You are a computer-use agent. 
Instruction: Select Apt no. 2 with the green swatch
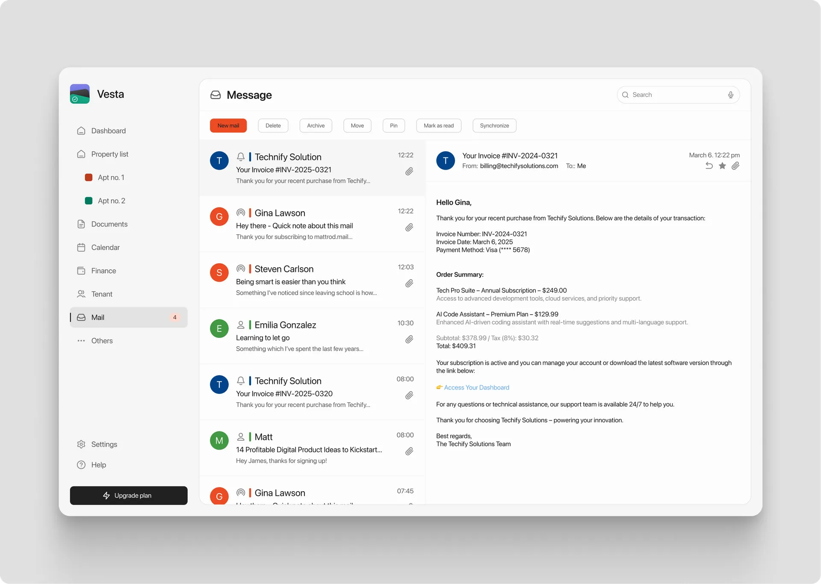tap(105, 201)
